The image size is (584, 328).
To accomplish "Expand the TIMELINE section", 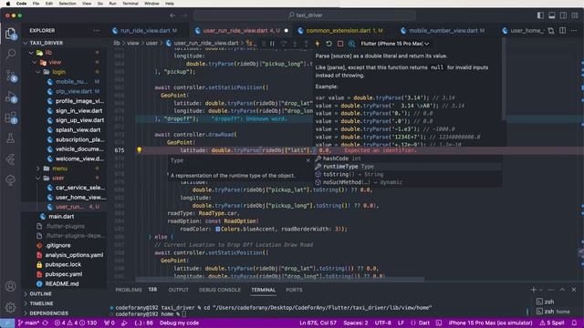I will click(41, 303).
